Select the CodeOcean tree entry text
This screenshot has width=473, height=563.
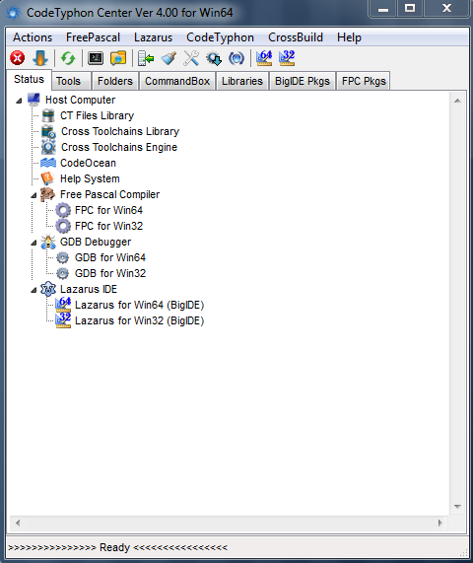88,163
